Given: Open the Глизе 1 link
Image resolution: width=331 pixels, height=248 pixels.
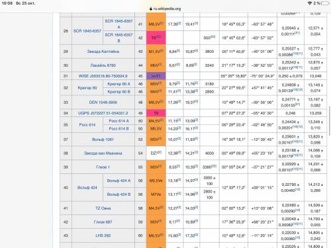Looking at the screenshot, I should (x=103, y=167).
